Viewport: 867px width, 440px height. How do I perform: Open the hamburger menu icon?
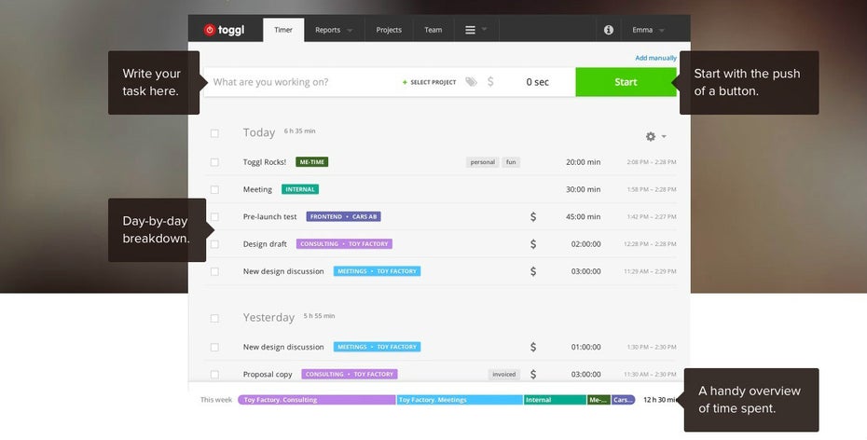470,30
